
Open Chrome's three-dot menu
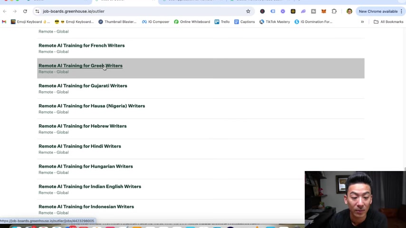[401, 11]
